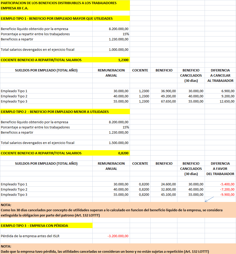Click the blue arrow annotation near the nota
Viewport: 236px width, 254px height.
coord(209,199)
